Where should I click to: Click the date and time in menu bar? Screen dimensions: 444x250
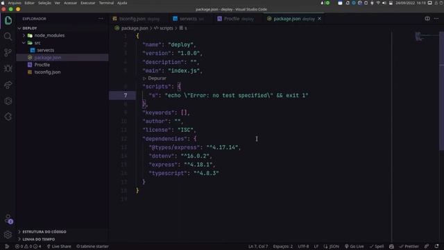(x=411, y=3)
